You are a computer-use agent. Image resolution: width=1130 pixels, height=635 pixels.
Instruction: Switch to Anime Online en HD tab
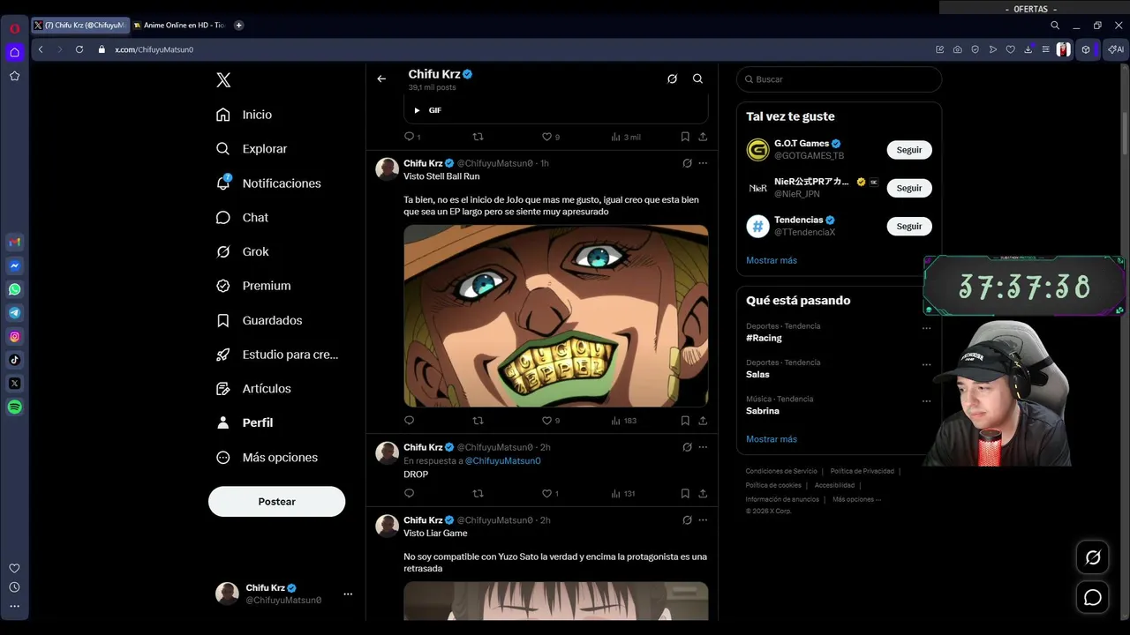pyautogui.click(x=179, y=26)
